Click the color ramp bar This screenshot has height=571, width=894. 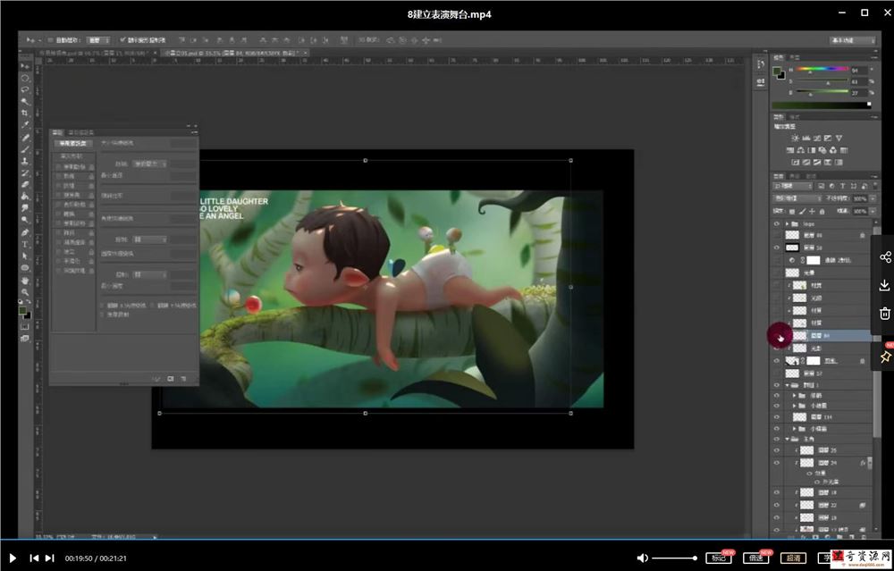pos(821,105)
